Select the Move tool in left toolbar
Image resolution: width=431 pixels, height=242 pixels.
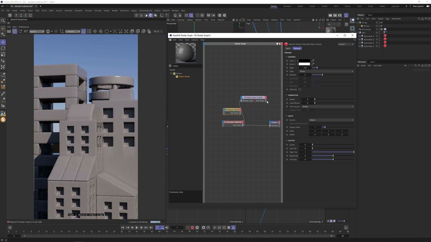[3, 42]
